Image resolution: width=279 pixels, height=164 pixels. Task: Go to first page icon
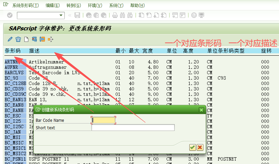click(141, 15)
